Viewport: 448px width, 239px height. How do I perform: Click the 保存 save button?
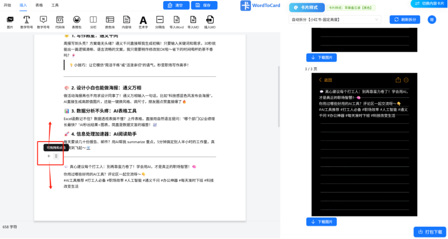(204, 5)
